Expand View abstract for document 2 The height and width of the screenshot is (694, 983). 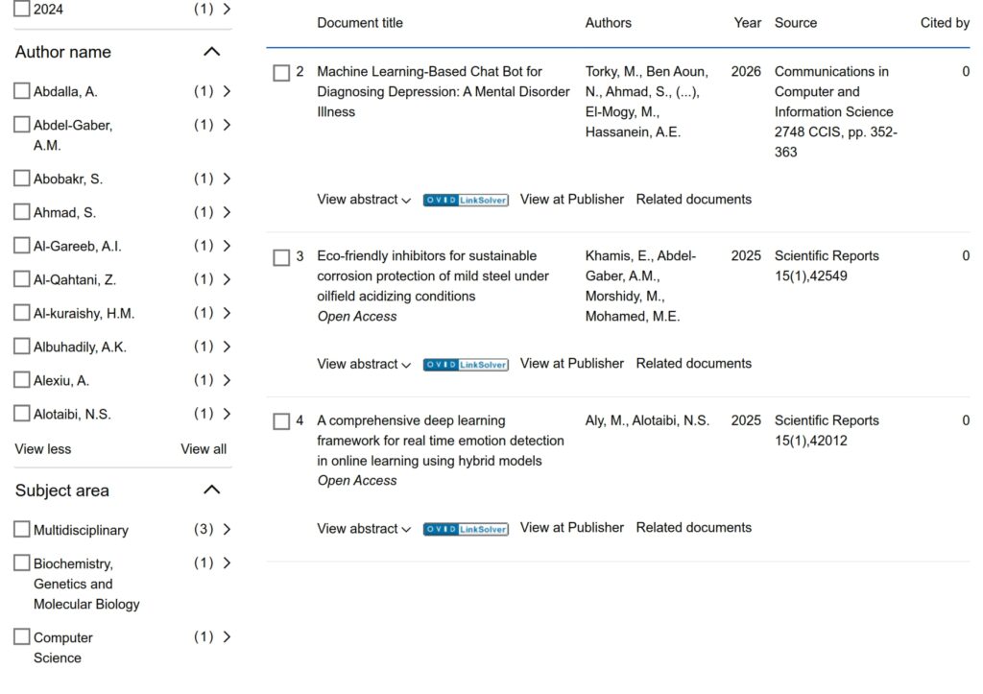click(364, 200)
